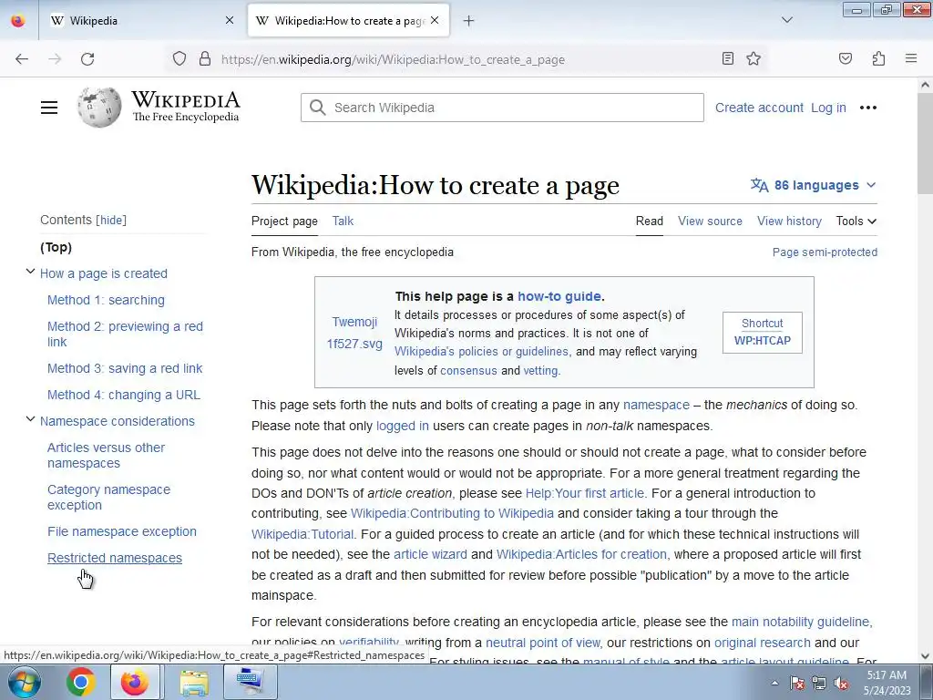Show hidden system tray icons arrow
This screenshot has width=933, height=700.
coord(774,683)
